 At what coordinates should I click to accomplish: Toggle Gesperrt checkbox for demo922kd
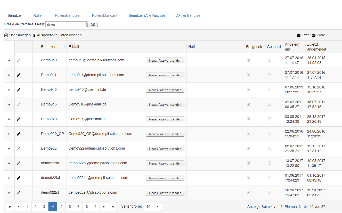click(270, 178)
